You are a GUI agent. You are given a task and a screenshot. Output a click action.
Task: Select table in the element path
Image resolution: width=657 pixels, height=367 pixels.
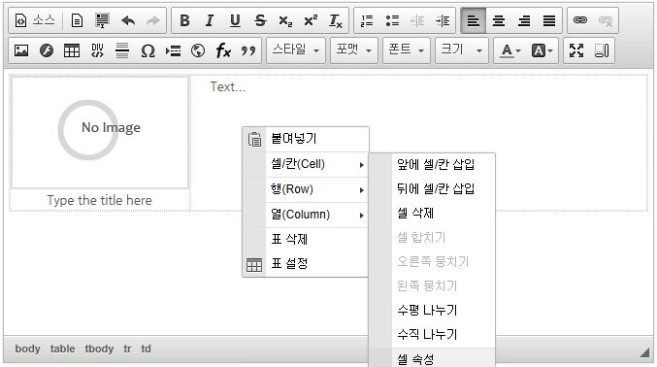(x=62, y=349)
